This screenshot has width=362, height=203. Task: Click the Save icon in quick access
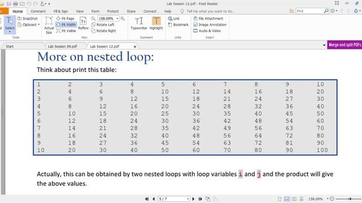tap(9, 4)
